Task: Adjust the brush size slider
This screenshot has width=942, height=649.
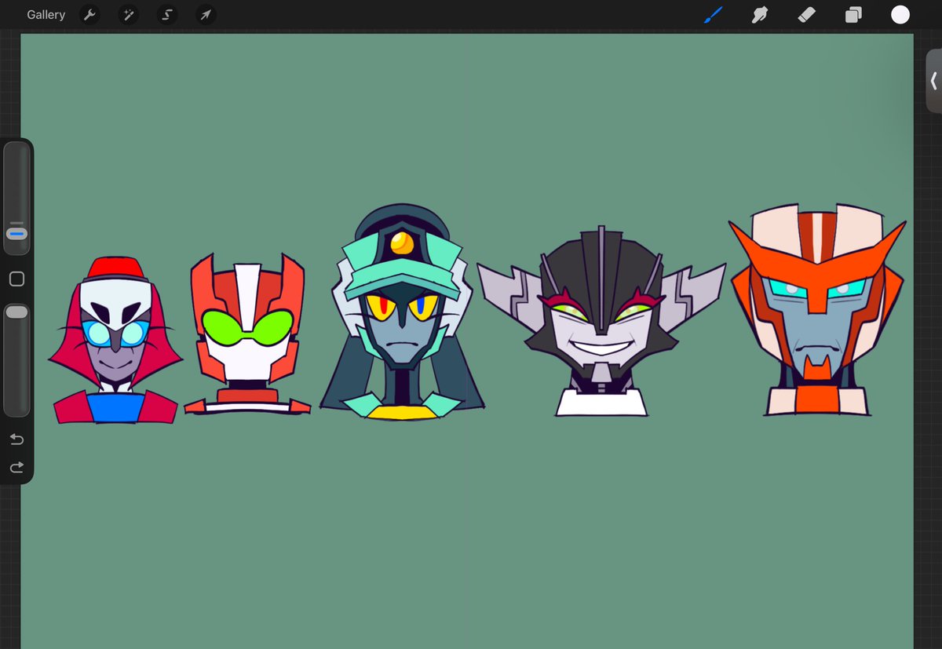Action: coord(16,198)
